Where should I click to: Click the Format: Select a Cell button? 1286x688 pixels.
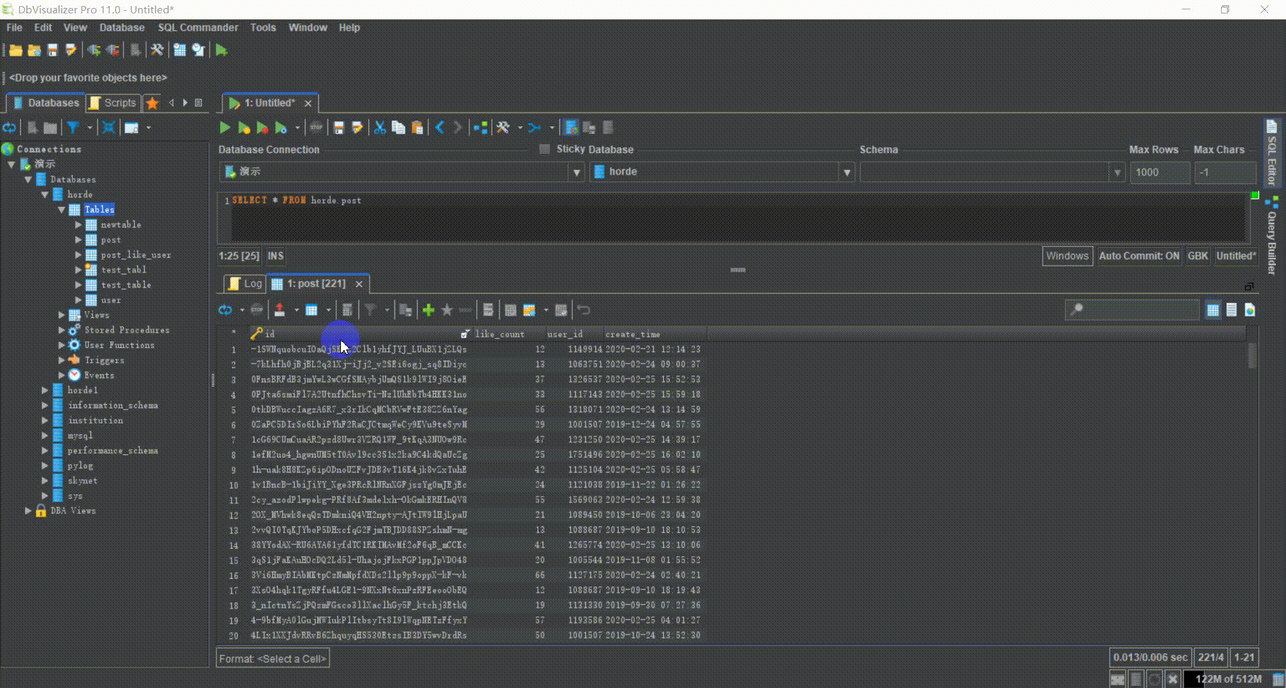(272, 658)
